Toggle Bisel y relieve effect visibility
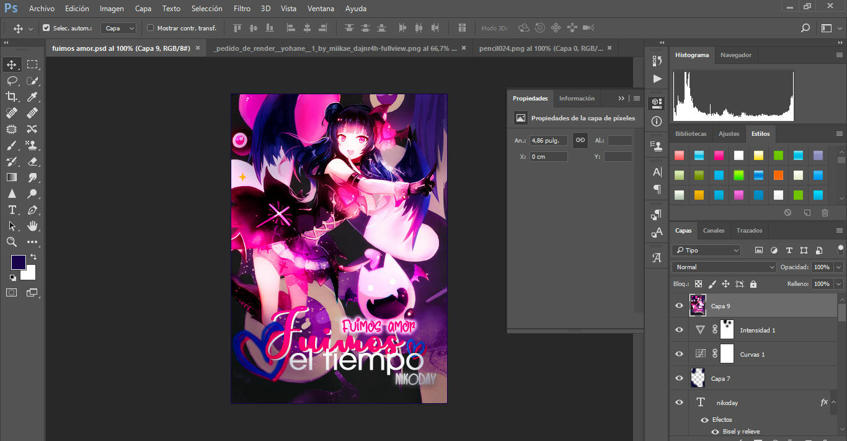The height and width of the screenshot is (441, 847). tap(716, 432)
